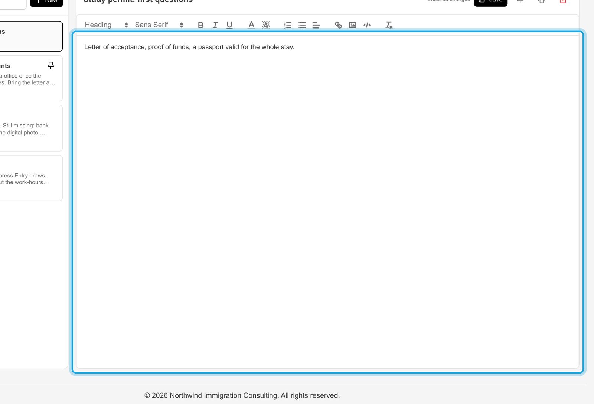Image resolution: width=594 pixels, height=404 pixels.
Task: Click into 'Letter of acceptance' editor text
Action: point(189,47)
